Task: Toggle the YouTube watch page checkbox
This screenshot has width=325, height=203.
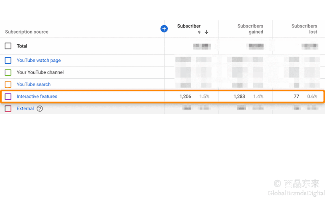Action: tap(8, 60)
